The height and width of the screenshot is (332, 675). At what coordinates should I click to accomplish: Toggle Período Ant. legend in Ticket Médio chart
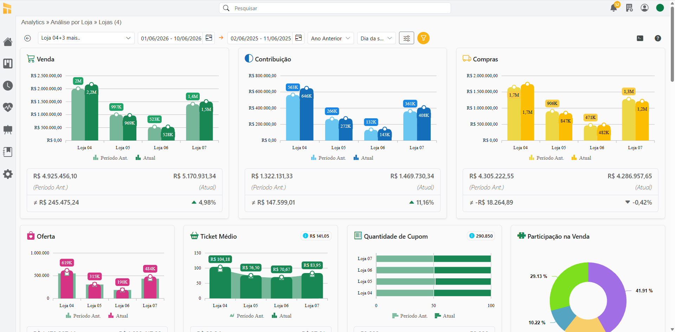247,316
